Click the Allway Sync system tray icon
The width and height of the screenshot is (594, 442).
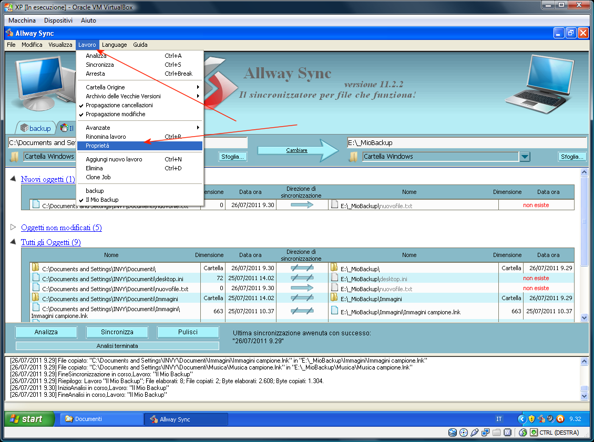click(541, 419)
